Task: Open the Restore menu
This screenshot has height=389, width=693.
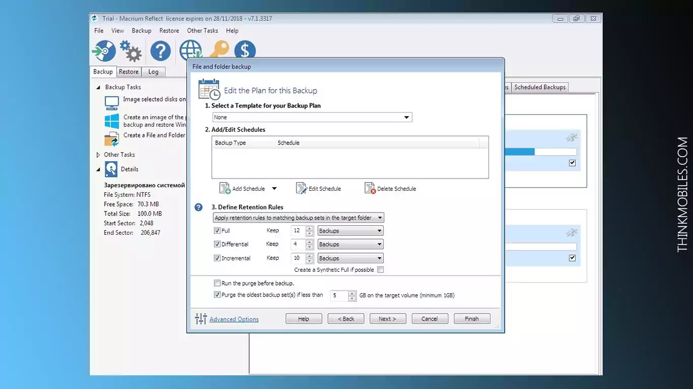Action: pyautogui.click(x=169, y=30)
